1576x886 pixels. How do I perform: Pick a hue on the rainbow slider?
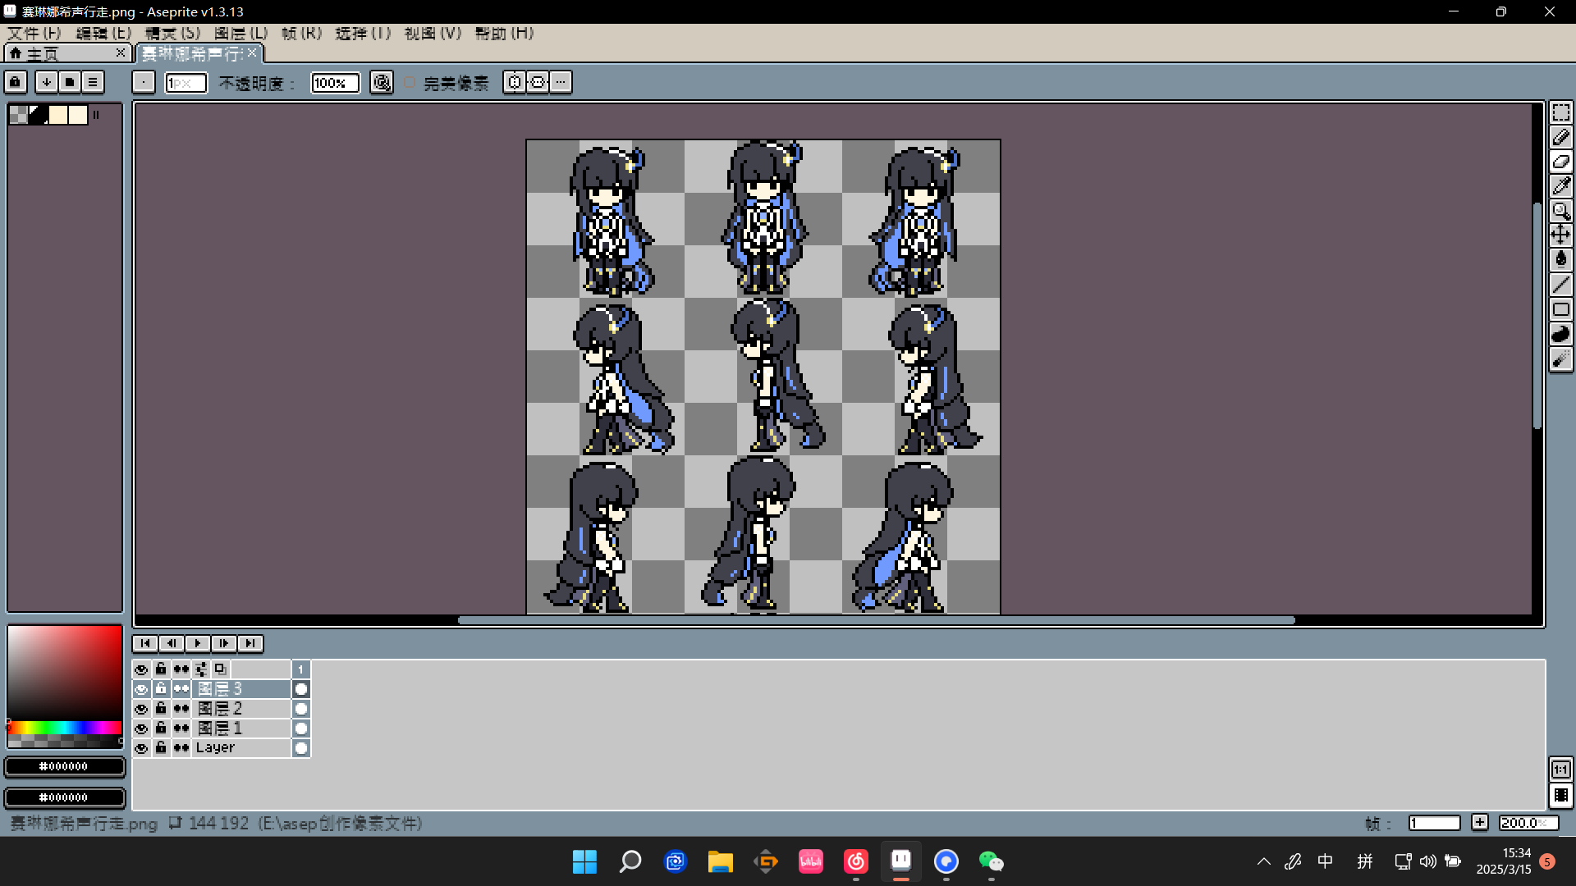[x=65, y=728]
